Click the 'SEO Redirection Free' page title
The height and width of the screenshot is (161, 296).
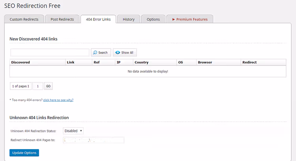pyautogui.click(x=32, y=6)
